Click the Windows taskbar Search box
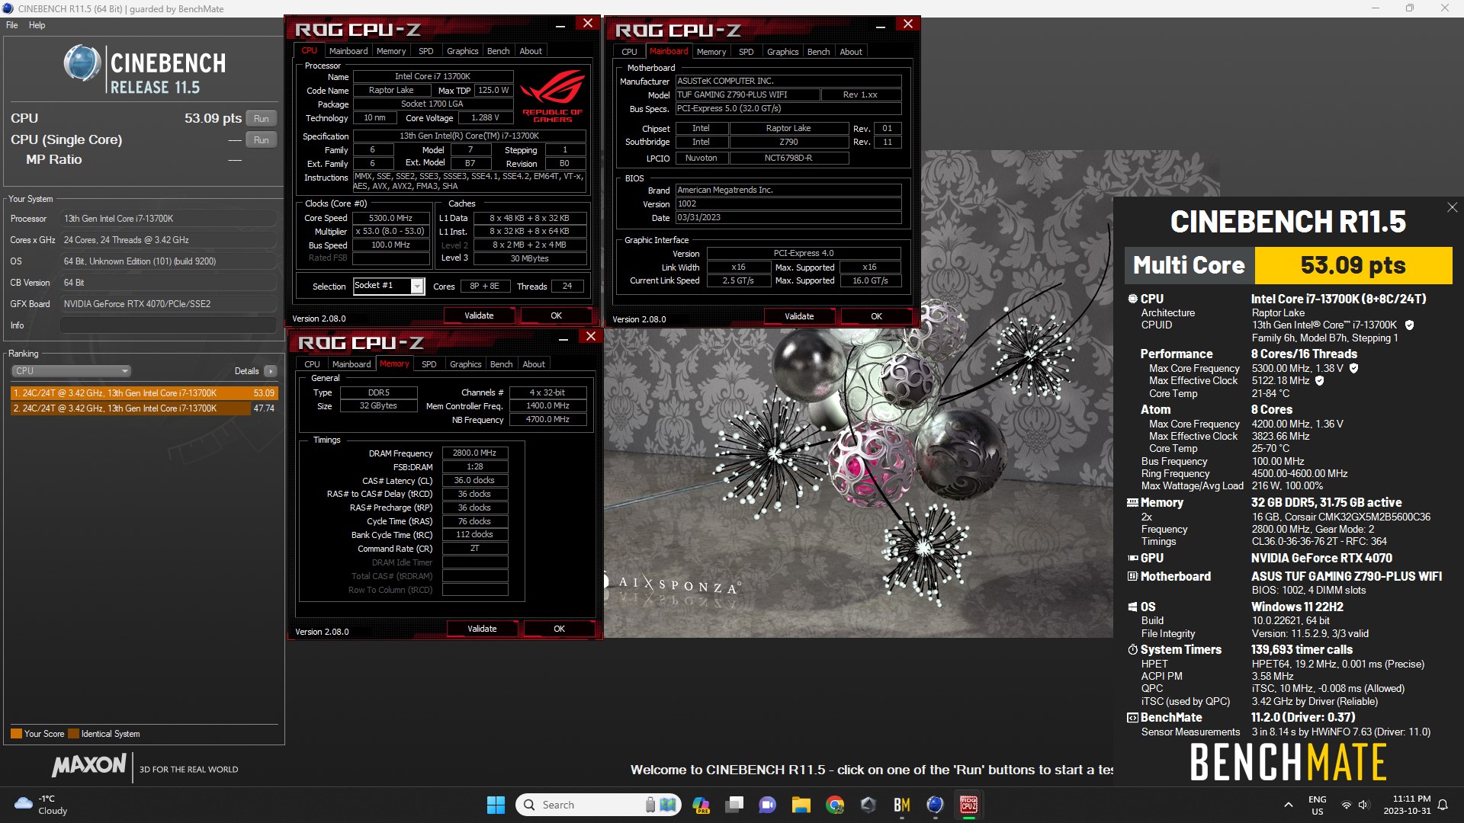This screenshot has width=1464, height=823. [x=598, y=805]
